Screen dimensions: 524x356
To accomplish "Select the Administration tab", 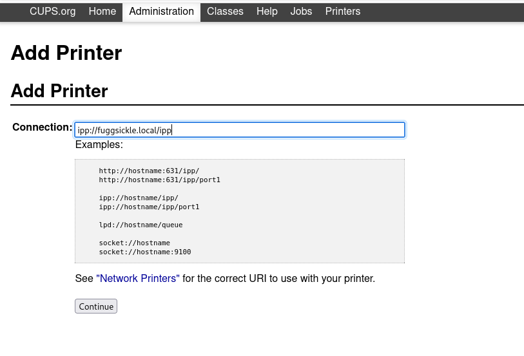I will [161, 12].
